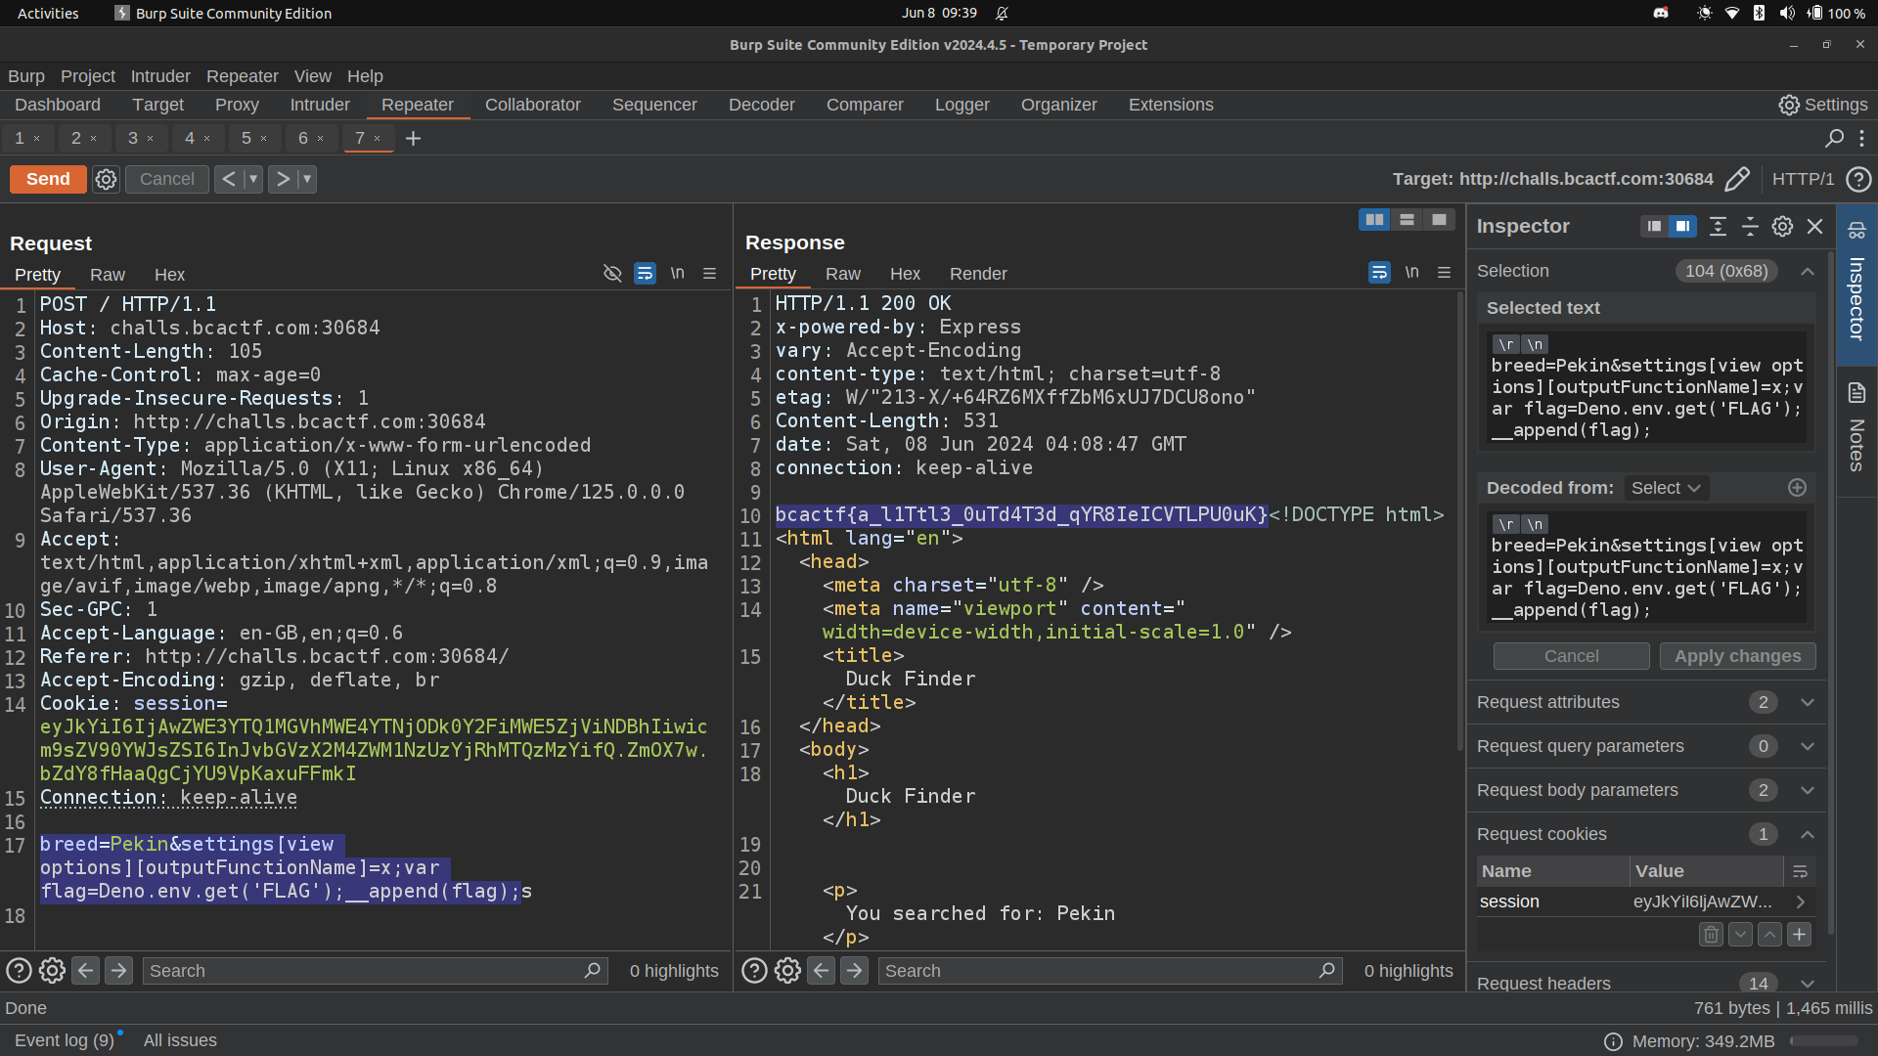This screenshot has height=1056, width=1878.
Task: Open Repeater request settings gear icon
Action: [106, 179]
